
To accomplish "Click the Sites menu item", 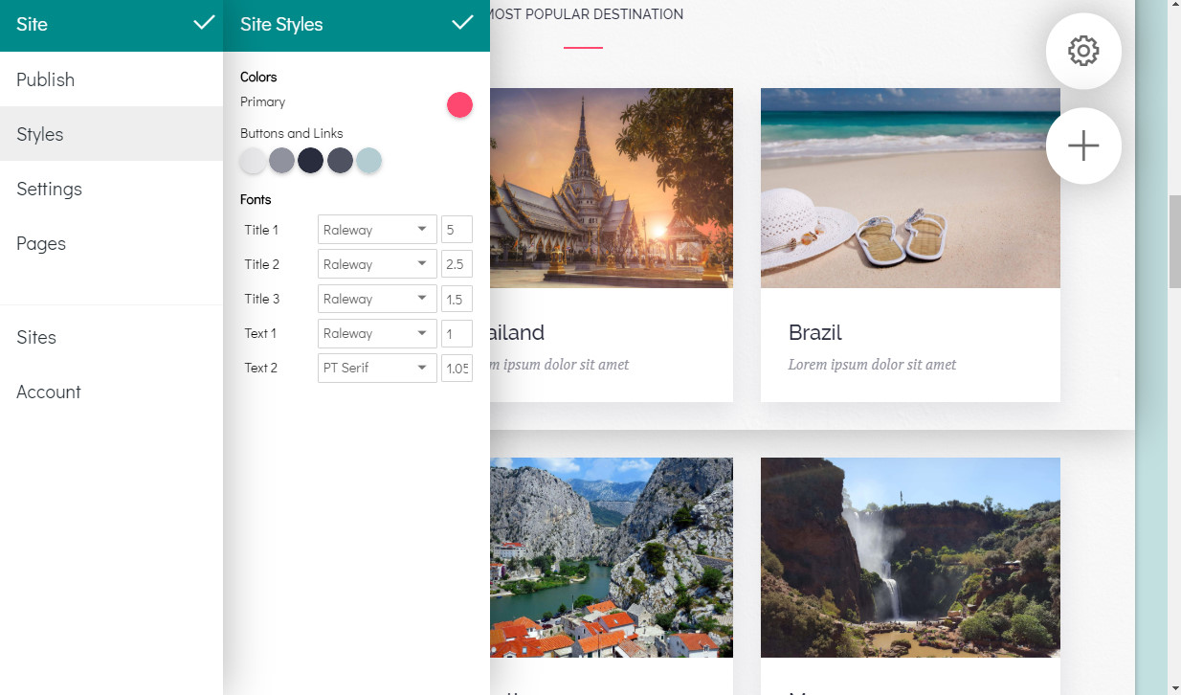I will tap(36, 337).
